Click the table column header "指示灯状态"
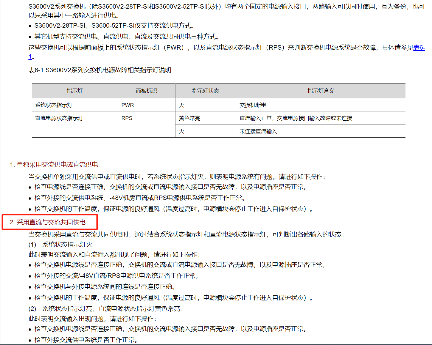Viewport: 432px width, 345px height. [x=206, y=91]
